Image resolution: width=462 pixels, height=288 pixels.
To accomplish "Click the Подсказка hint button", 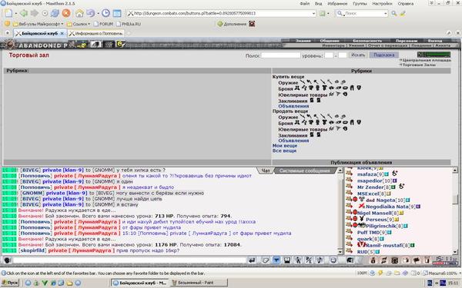I will [x=383, y=55].
